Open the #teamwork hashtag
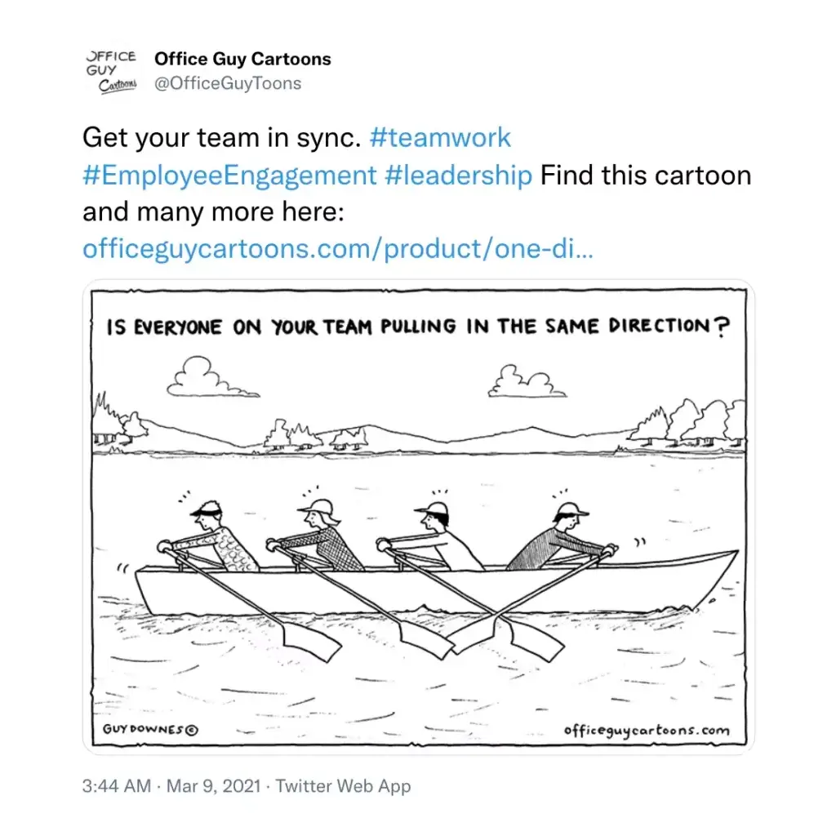The image size is (836, 836). pos(440,136)
